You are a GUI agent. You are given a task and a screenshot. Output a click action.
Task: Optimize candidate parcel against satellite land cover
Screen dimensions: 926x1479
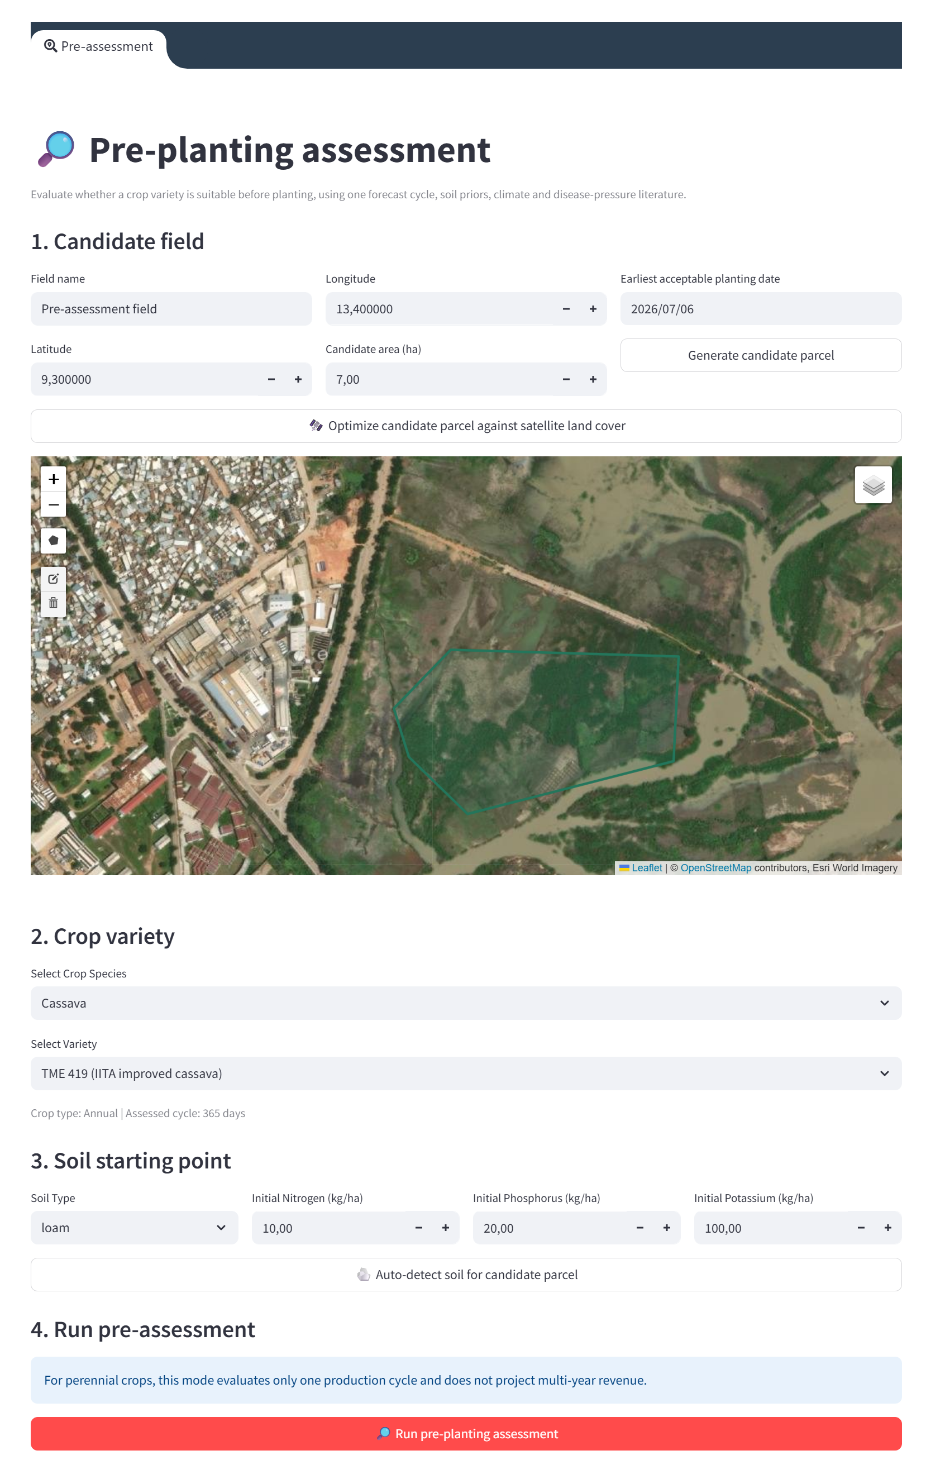pos(466,426)
